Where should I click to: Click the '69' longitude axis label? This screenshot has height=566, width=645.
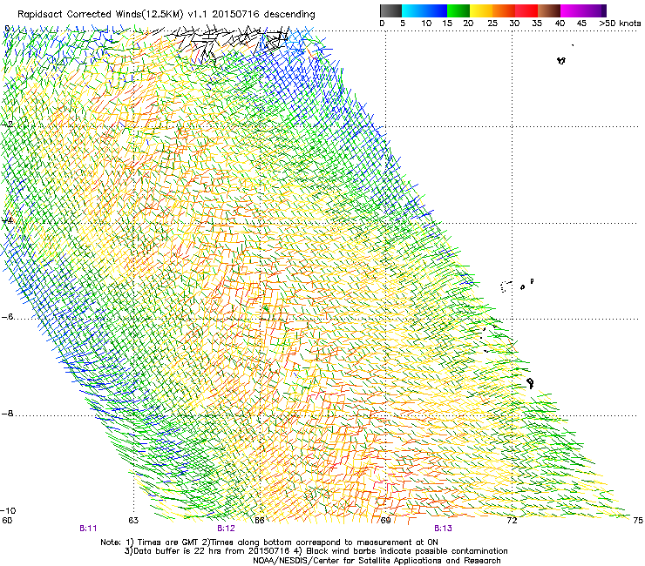(x=385, y=521)
